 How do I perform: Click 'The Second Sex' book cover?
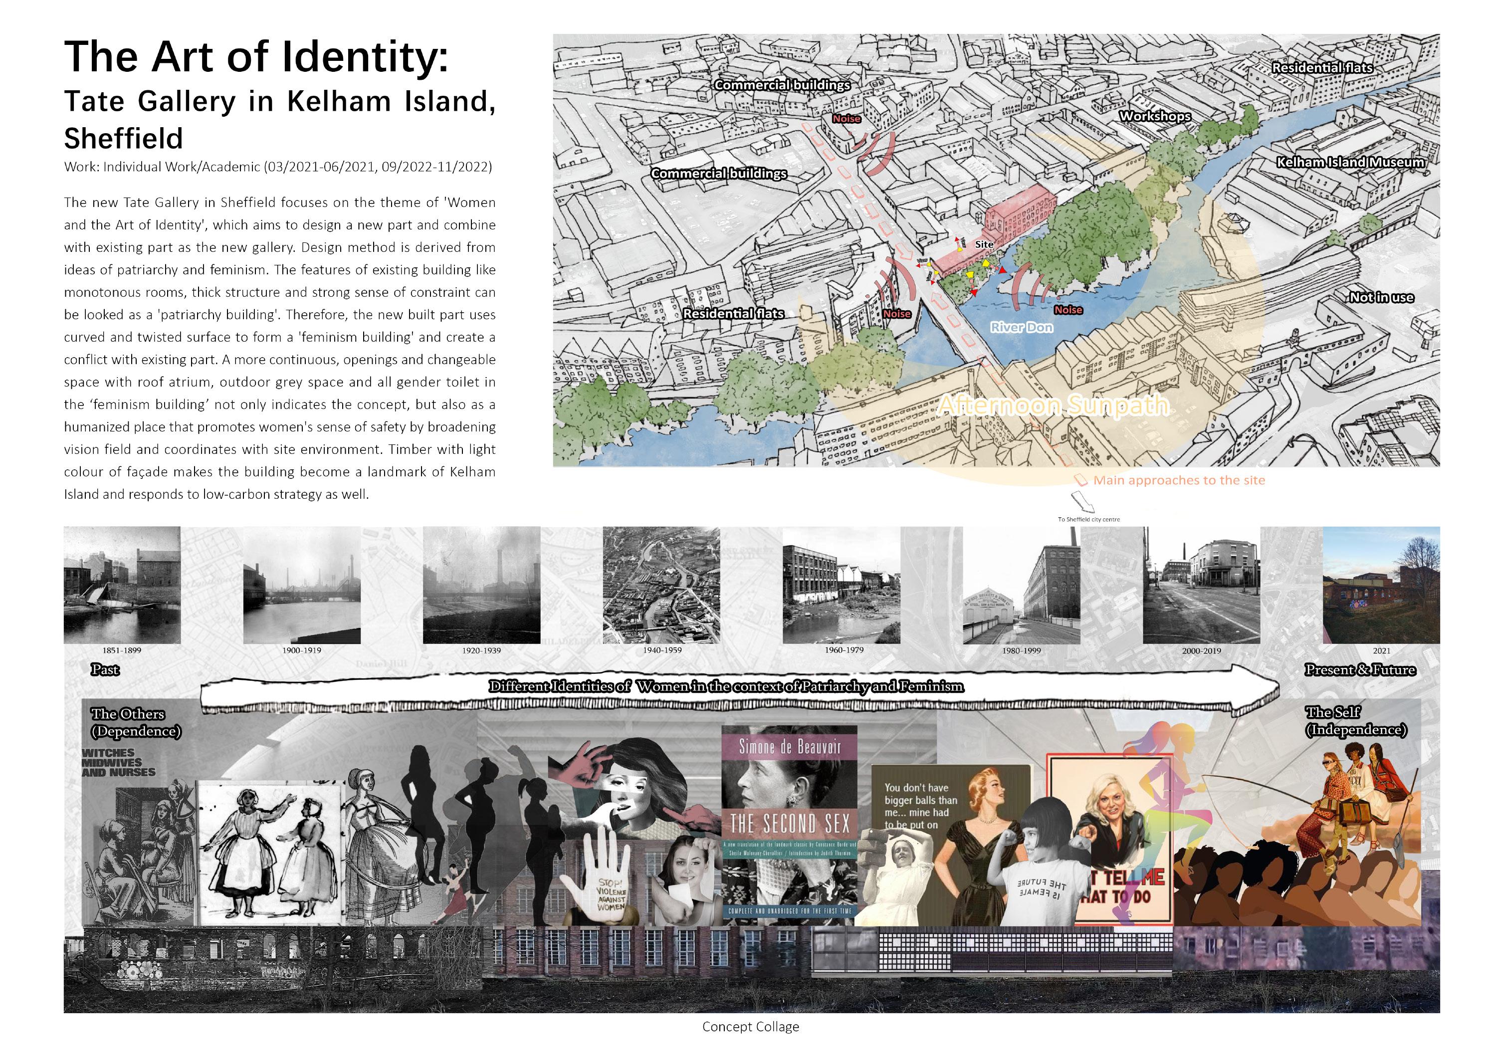click(x=789, y=823)
